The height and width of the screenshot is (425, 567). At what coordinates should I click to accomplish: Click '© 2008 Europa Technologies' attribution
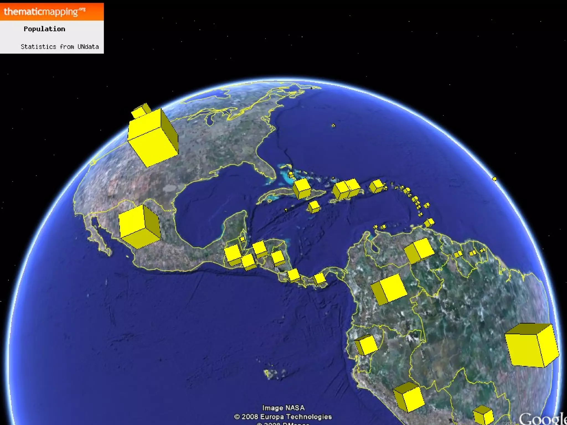tap(283, 416)
